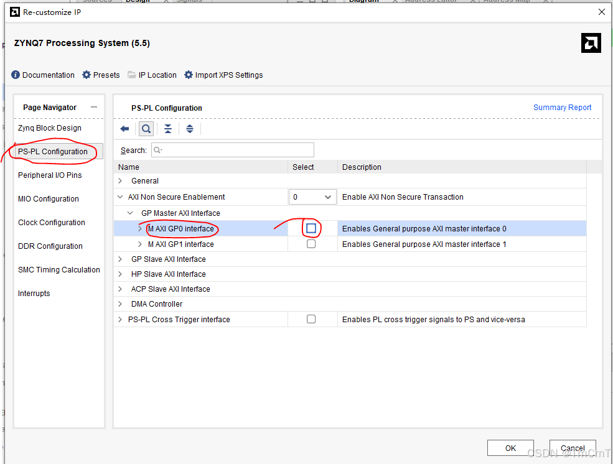Open the Summary Report link

(562, 108)
